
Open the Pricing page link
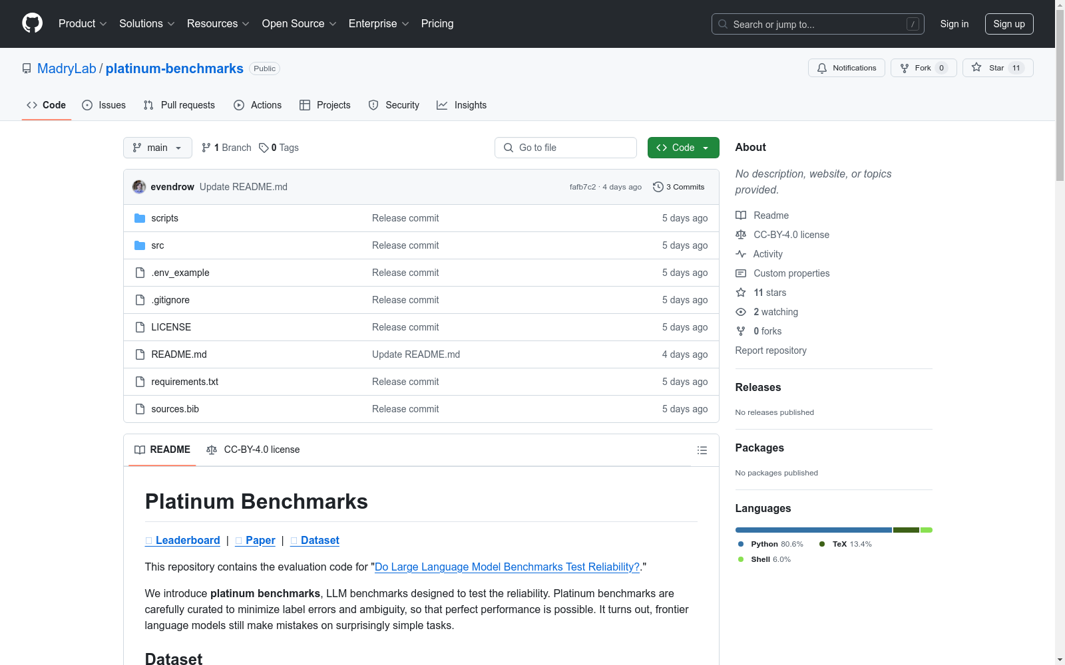[437, 24]
